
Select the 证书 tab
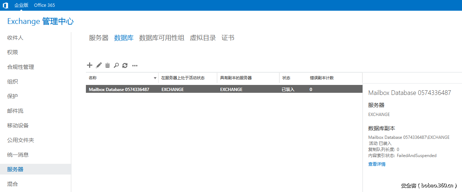pos(228,38)
